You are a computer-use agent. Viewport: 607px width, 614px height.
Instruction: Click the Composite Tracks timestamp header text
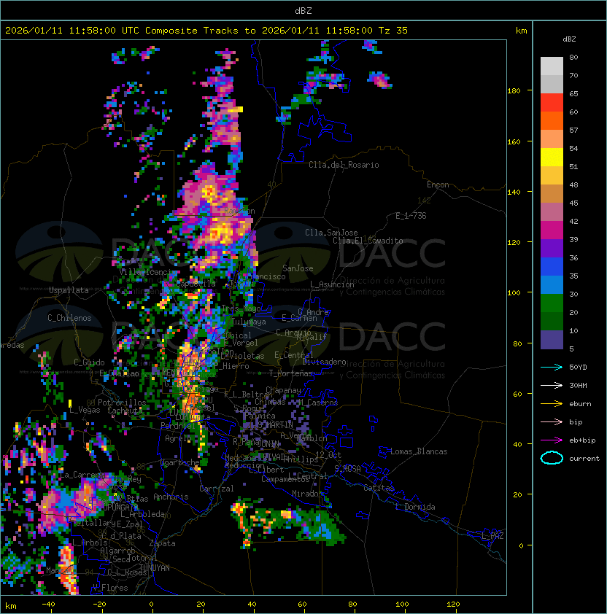tap(206, 31)
